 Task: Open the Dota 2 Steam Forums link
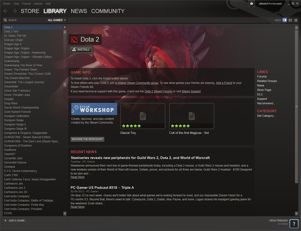tap(158, 91)
